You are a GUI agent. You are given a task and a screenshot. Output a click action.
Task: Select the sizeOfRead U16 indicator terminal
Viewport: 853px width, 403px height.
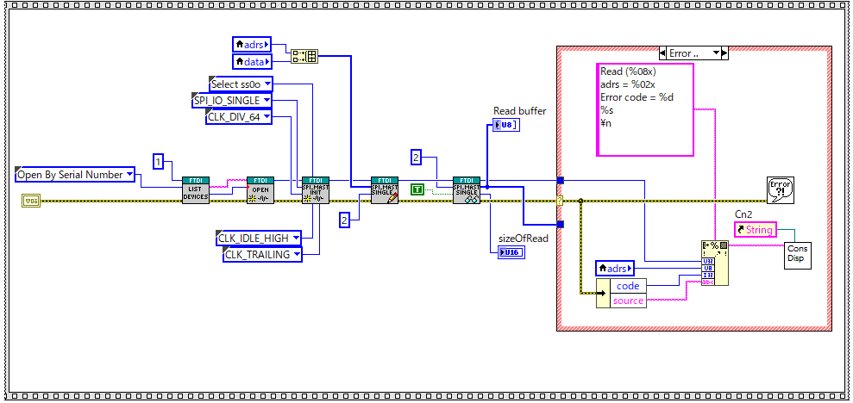coord(511,252)
